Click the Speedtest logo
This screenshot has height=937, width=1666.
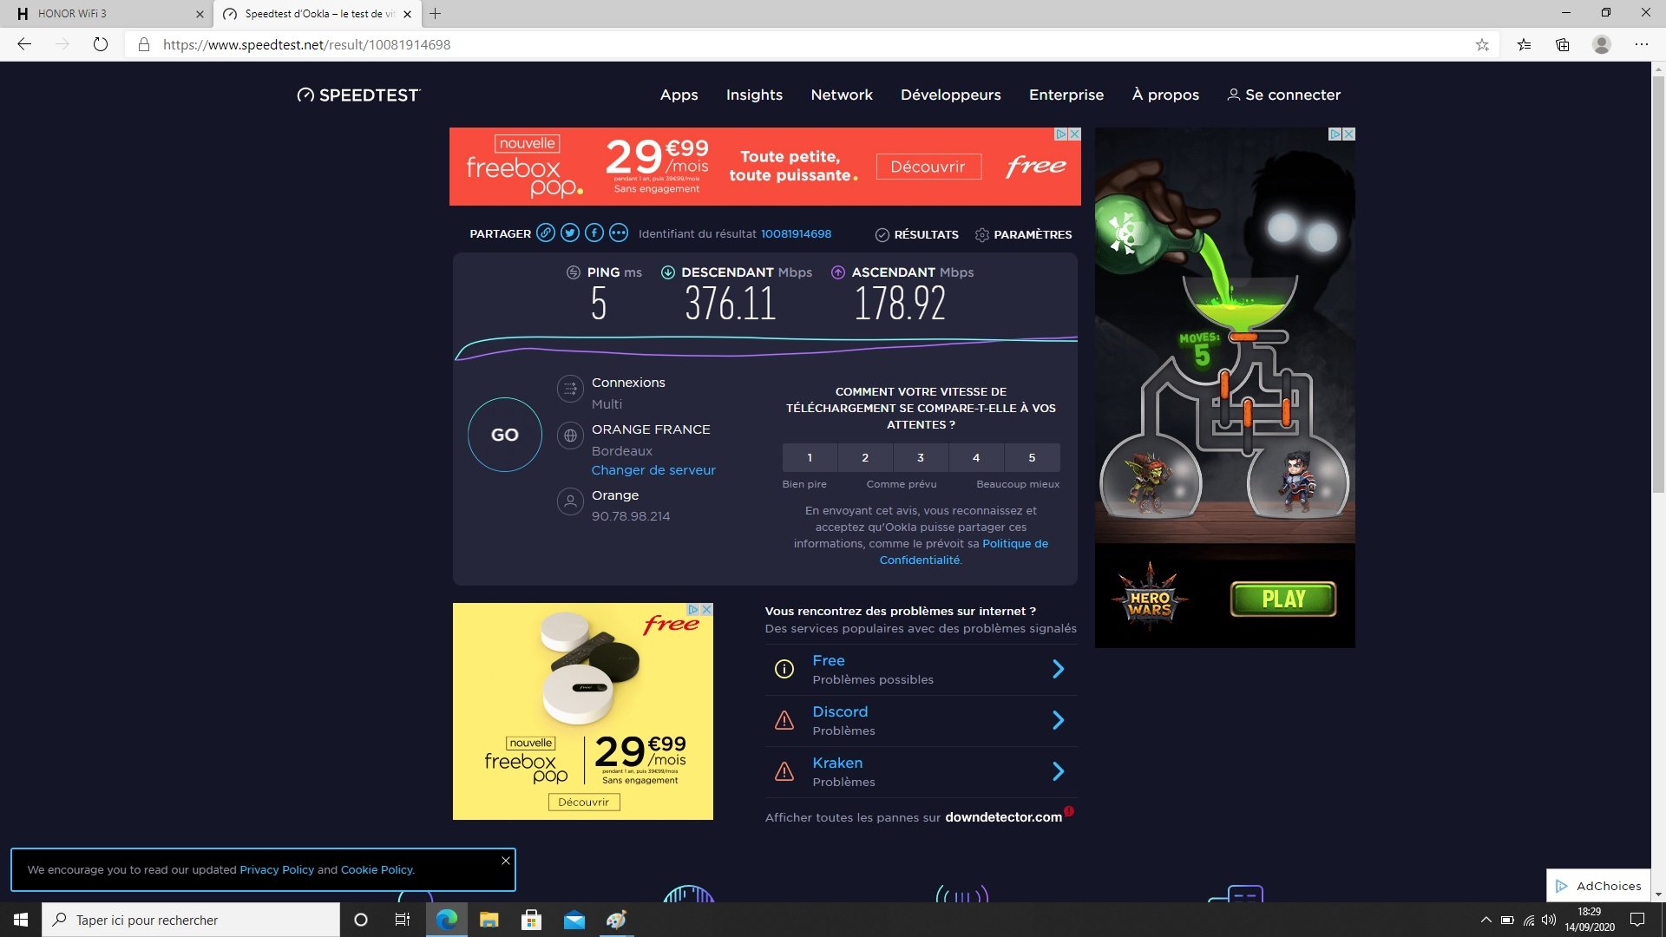click(358, 95)
